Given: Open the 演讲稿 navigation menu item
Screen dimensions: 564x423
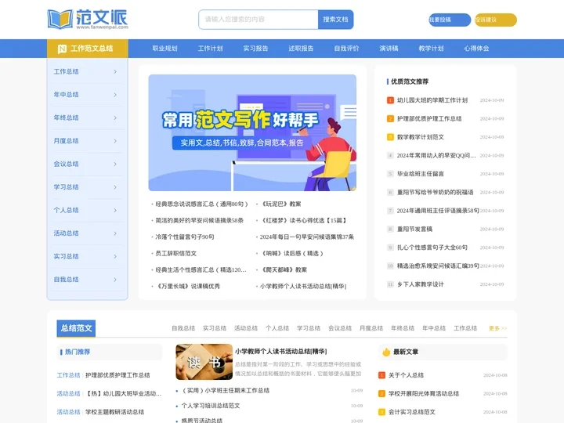Looking at the screenshot, I should click(x=389, y=49).
